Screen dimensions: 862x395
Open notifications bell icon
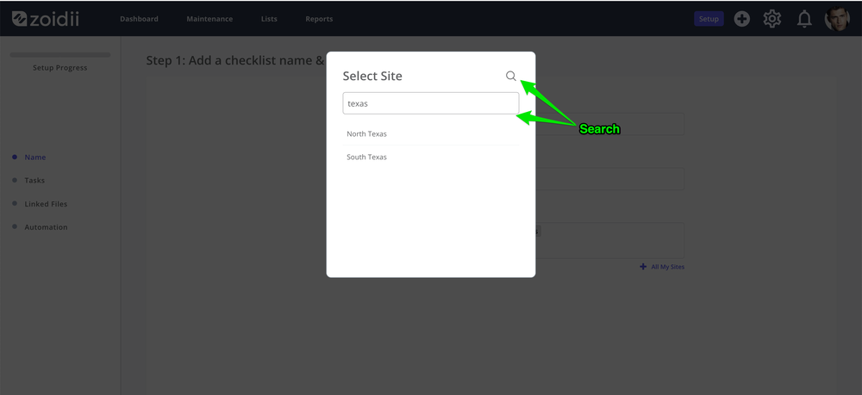[x=804, y=19]
